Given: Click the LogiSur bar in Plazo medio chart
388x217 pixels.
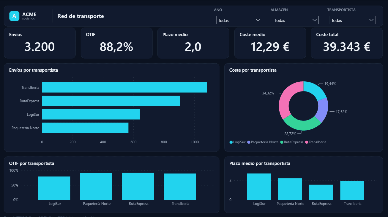Looking at the screenshot, I should click(x=259, y=187).
